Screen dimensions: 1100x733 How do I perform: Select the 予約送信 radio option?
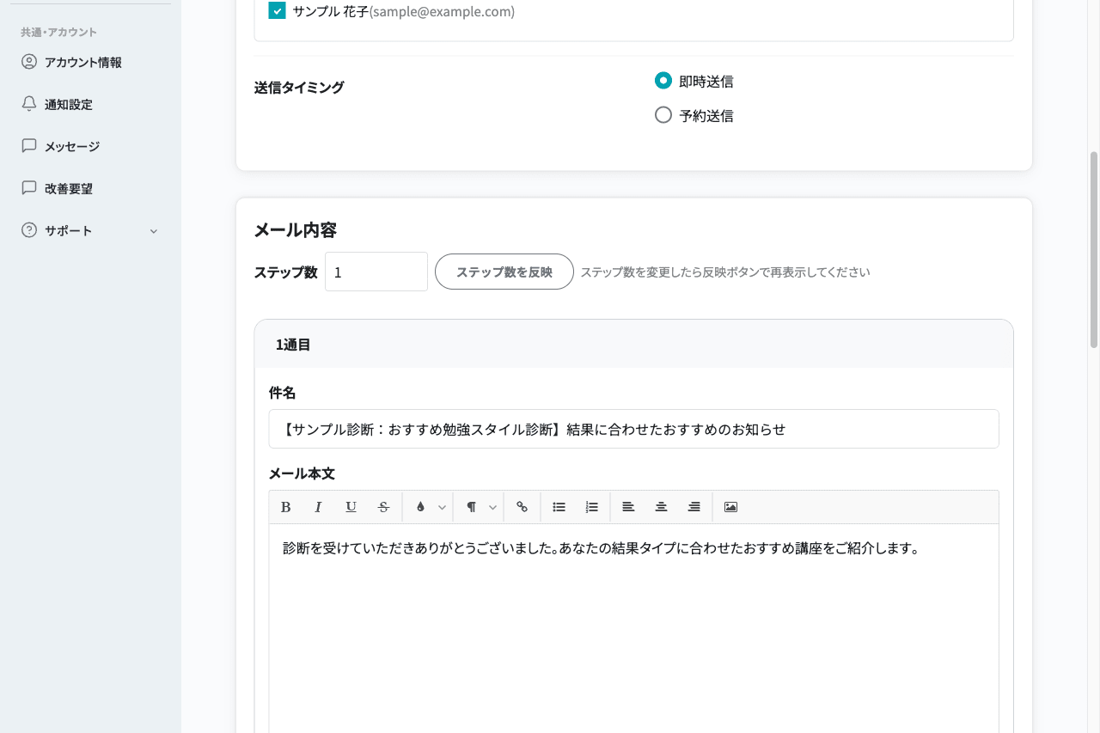(663, 115)
